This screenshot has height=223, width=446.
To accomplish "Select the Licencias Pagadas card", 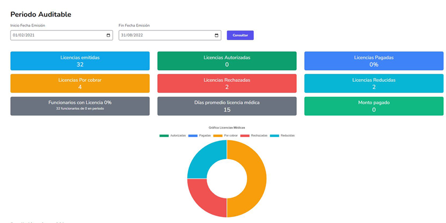I will pyautogui.click(x=374, y=61).
